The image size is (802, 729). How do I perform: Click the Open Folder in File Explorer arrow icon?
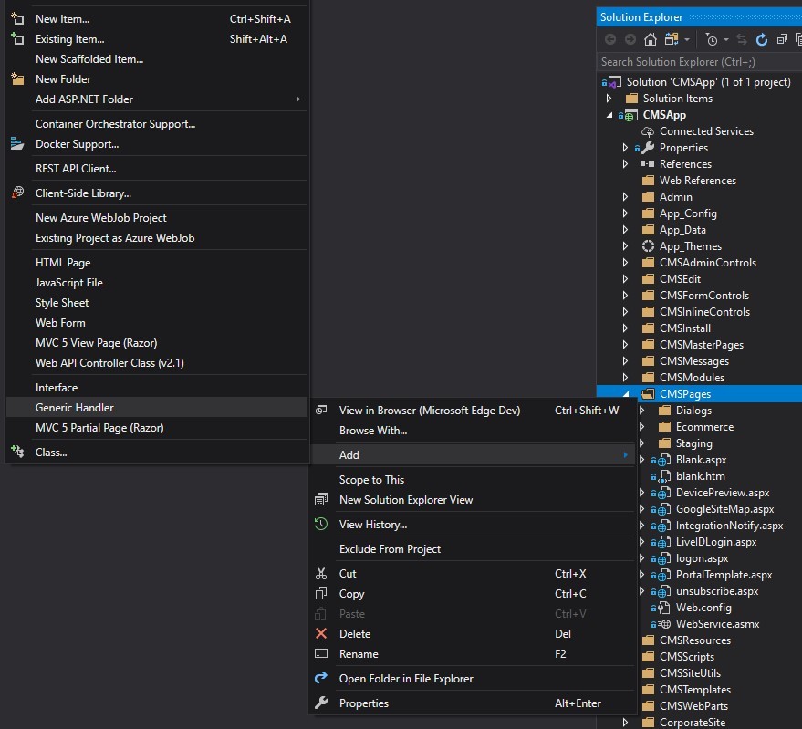pos(321,678)
